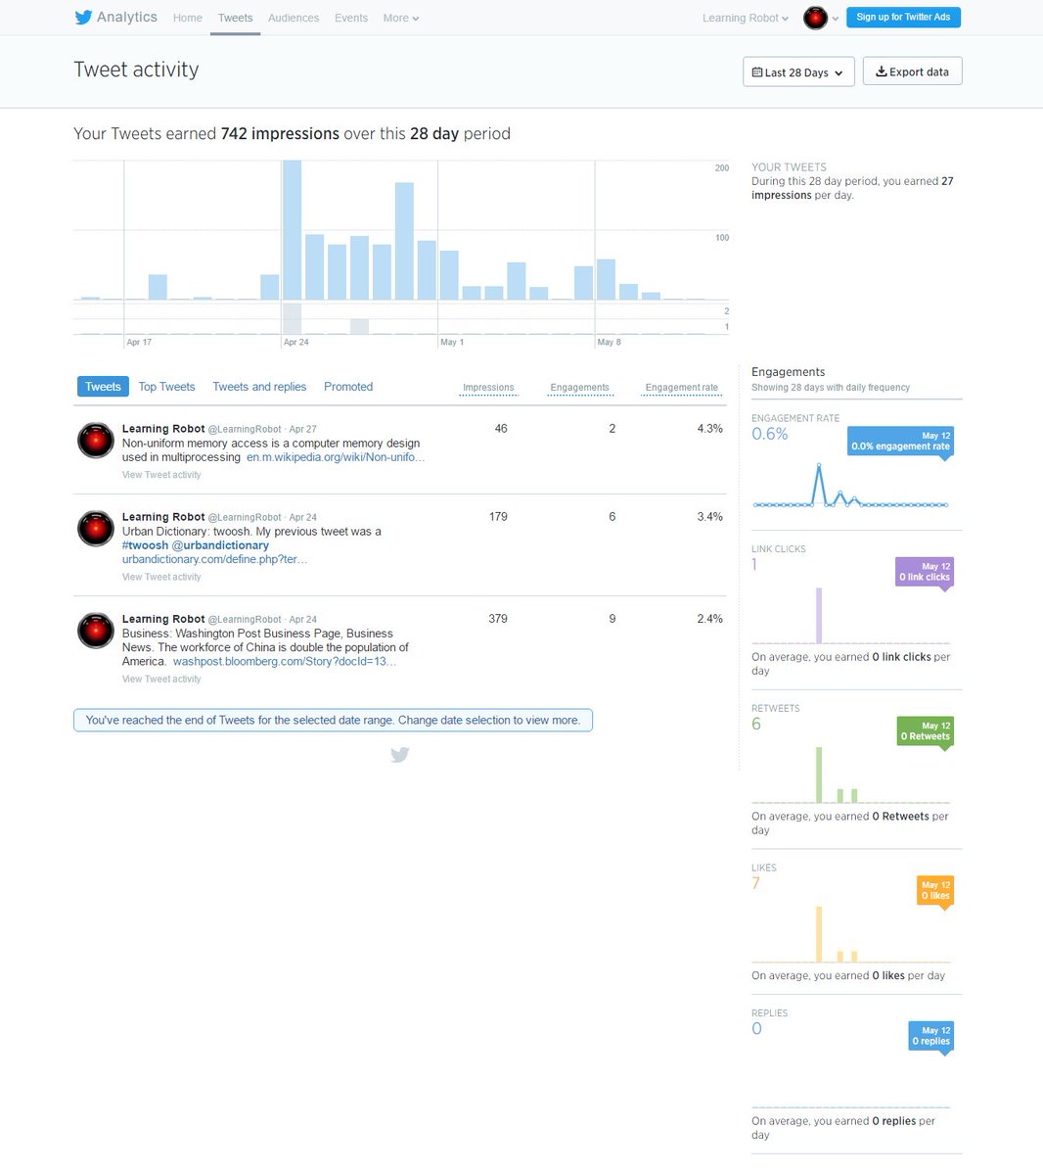Open washpost.bloomberg.com story link
This screenshot has width=1043, height=1175.
(x=285, y=661)
